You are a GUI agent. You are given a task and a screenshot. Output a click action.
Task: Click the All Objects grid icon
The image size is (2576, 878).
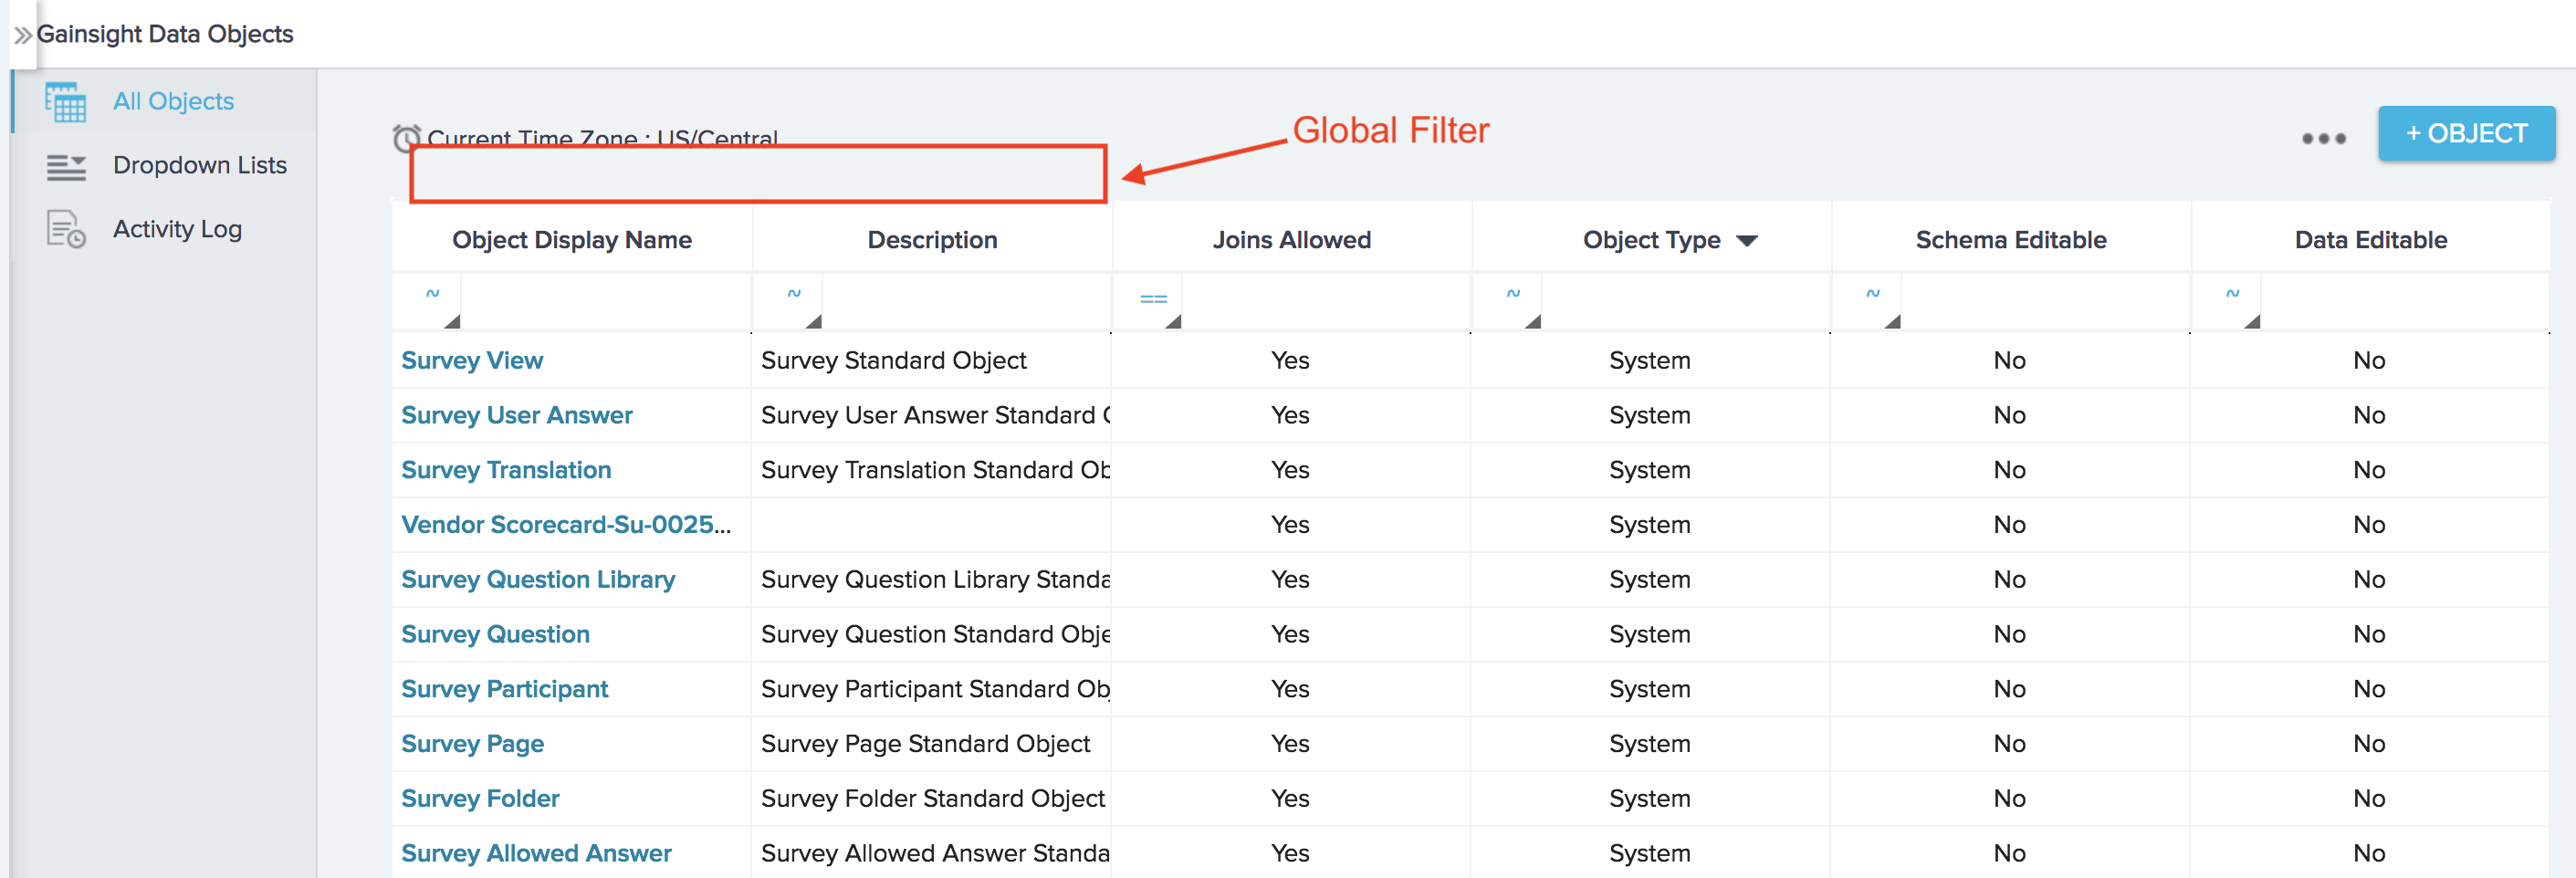(65, 102)
